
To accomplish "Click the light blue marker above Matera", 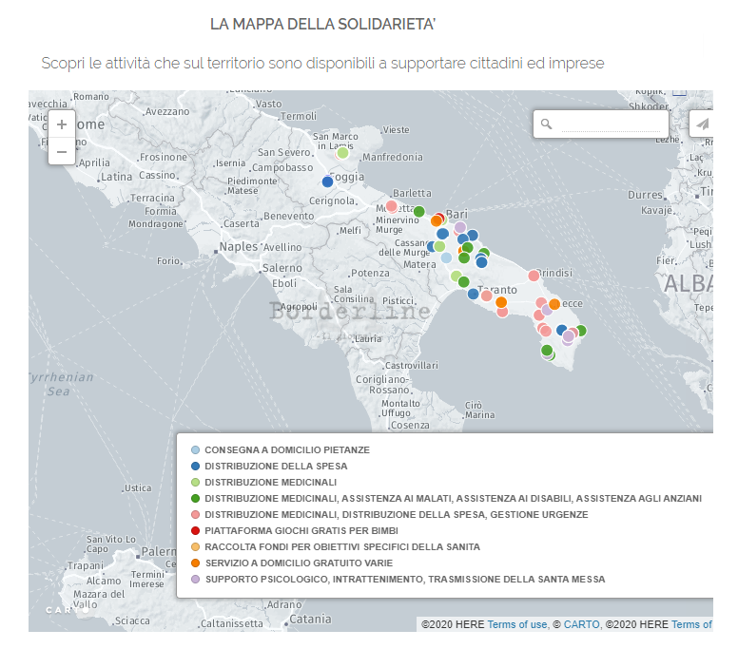I will click(446, 258).
